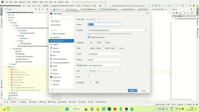Open the Refactor menu

click(x=35, y=2)
